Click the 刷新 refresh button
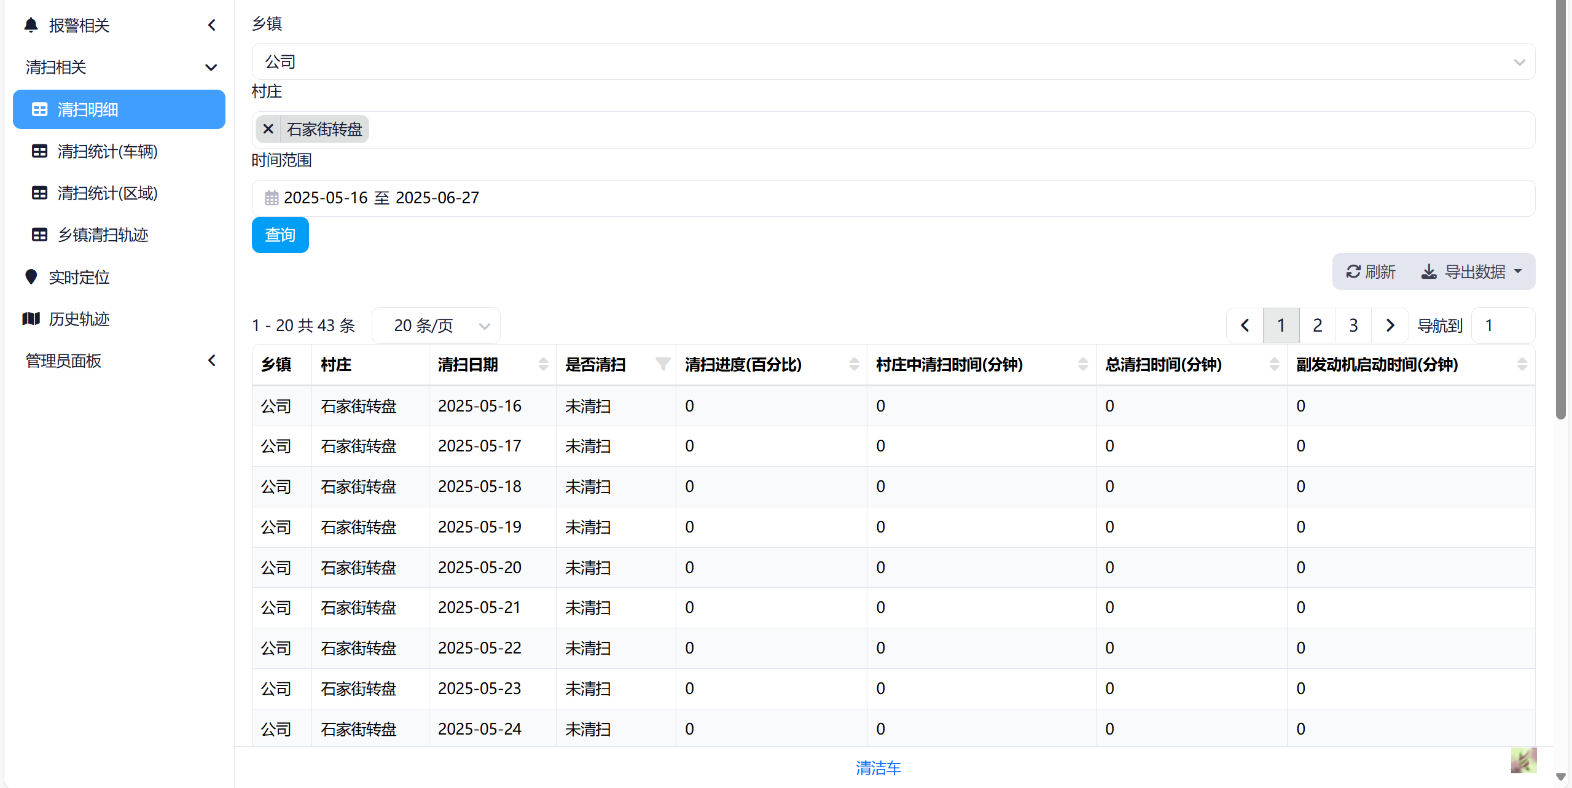 point(1371,271)
